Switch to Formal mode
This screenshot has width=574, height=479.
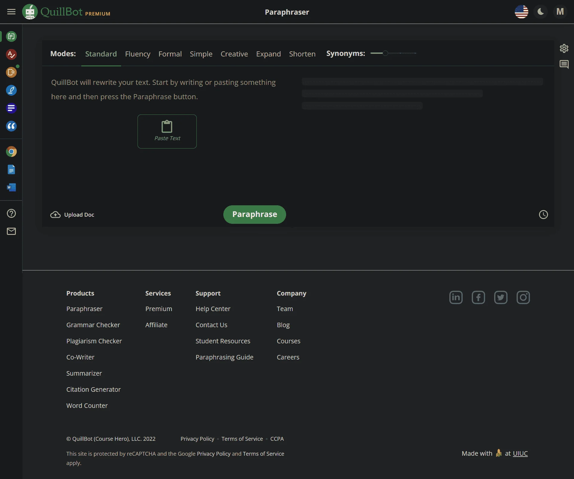170,54
